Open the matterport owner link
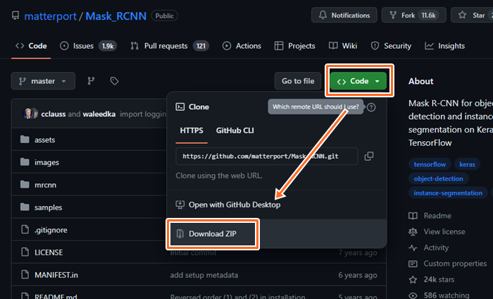This screenshot has width=493, height=299. tap(50, 16)
